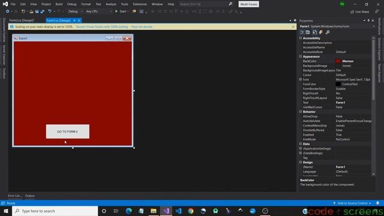Show Events via lightning bolt icon

click(321, 32)
